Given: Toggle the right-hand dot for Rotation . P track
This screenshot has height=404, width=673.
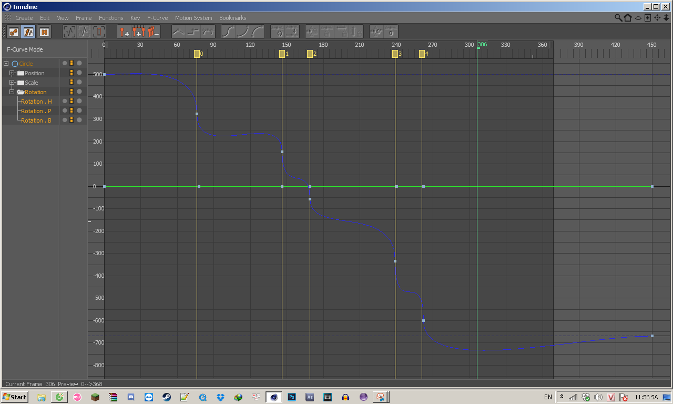Looking at the screenshot, I should pyautogui.click(x=79, y=110).
